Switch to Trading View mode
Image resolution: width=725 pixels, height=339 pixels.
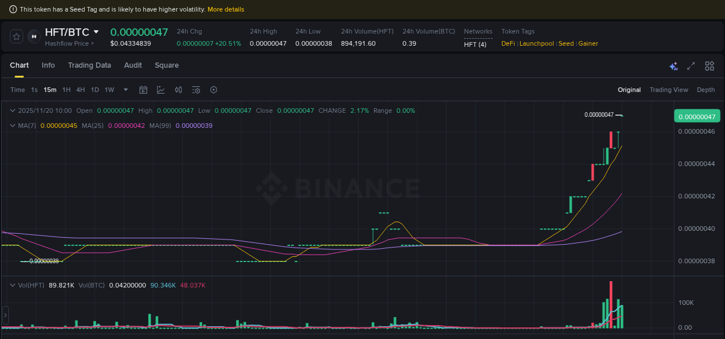click(x=669, y=90)
